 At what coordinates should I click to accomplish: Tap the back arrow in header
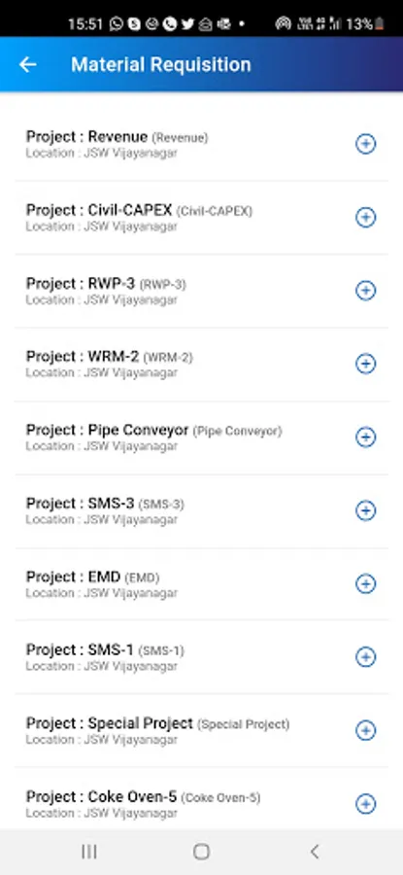[x=27, y=65]
